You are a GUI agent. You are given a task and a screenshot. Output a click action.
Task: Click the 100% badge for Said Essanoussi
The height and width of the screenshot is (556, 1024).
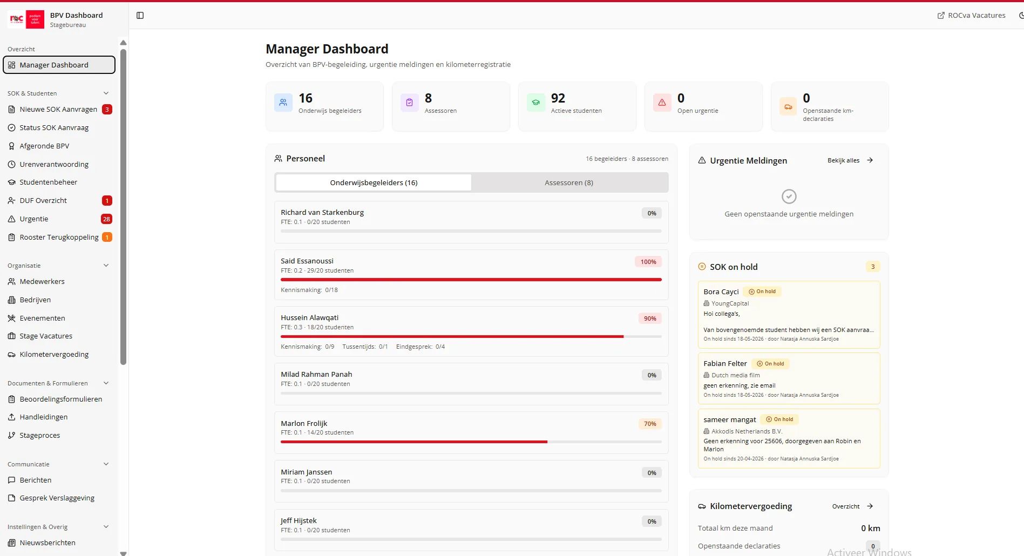tap(648, 262)
